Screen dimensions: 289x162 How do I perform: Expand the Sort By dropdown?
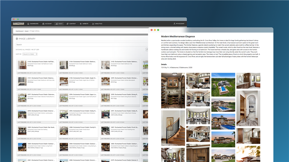point(30,54)
